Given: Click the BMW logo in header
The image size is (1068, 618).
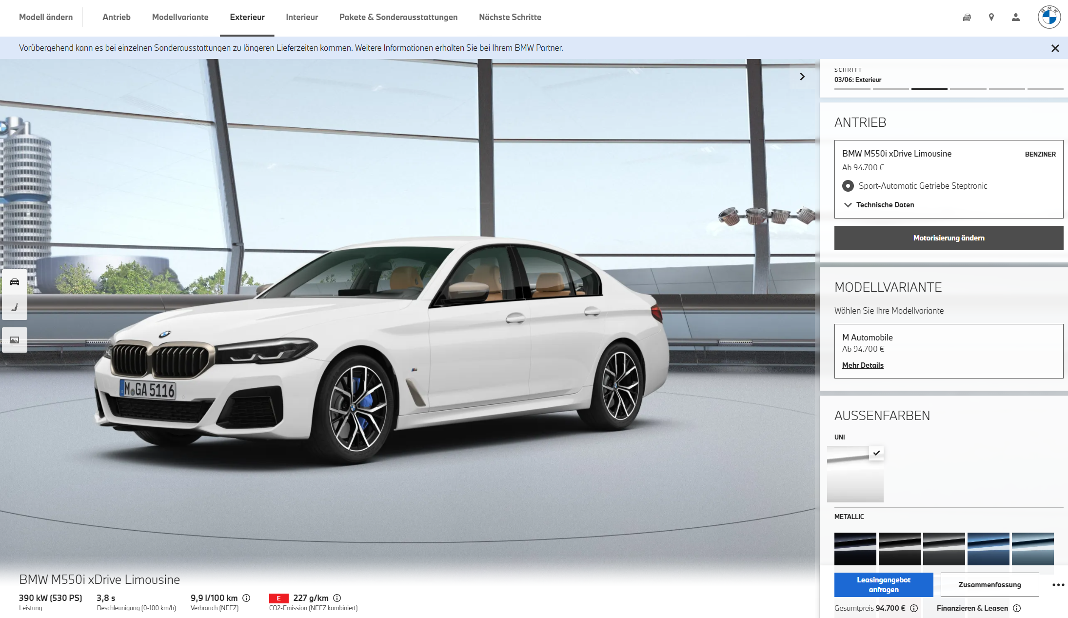Looking at the screenshot, I should click(x=1049, y=18).
